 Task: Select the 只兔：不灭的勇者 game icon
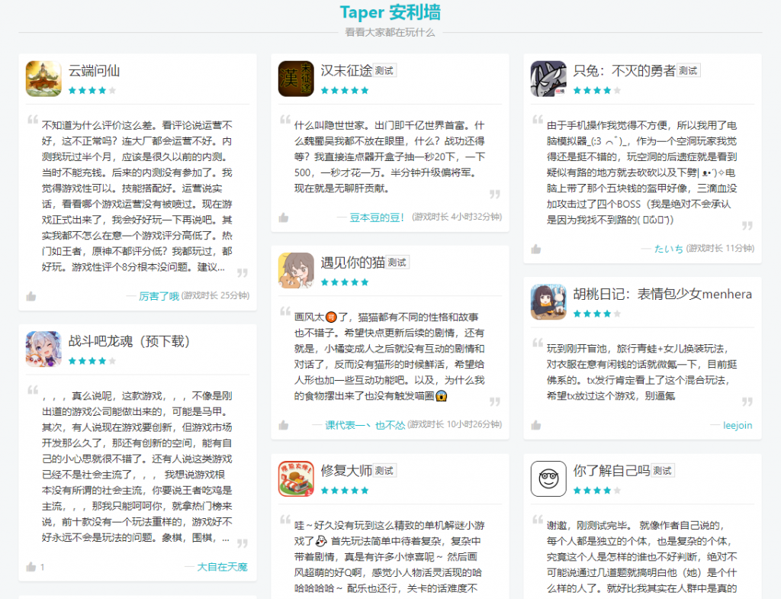click(x=548, y=79)
